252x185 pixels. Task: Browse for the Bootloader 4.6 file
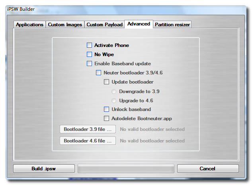pyautogui.click(x=88, y=141)
